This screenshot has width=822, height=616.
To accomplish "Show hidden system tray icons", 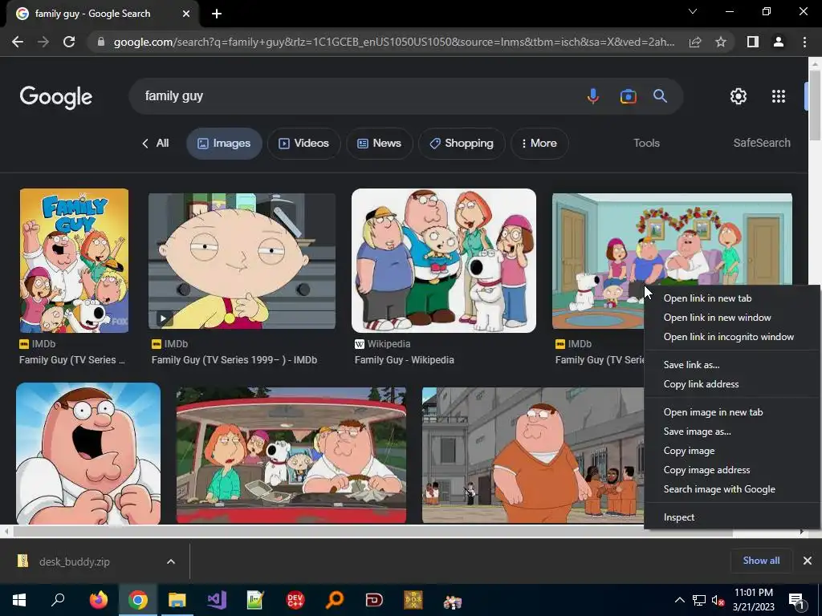I will point(679,600).
